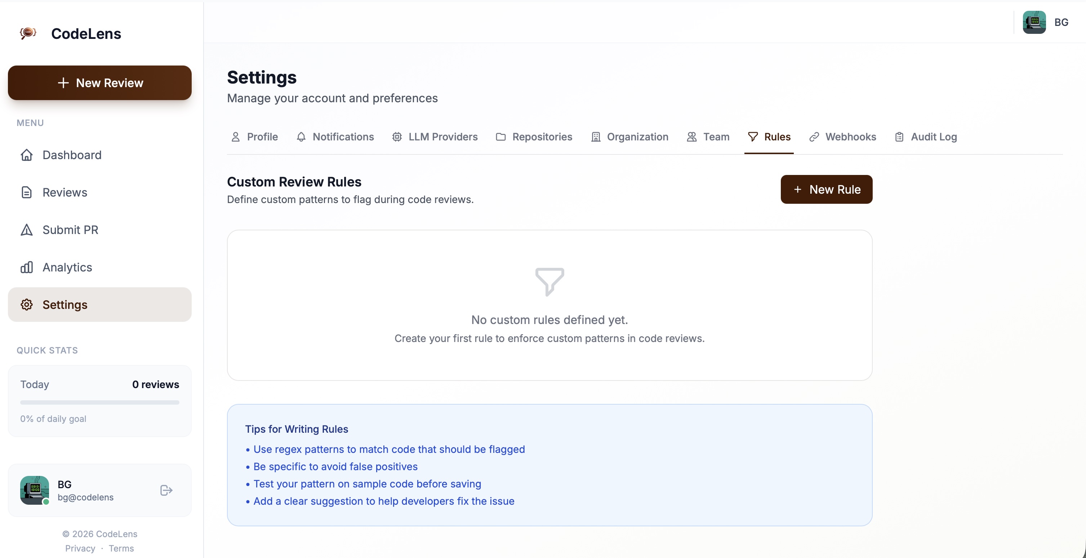This screenshot has width=1086, height=558.
Task: Go to the LLM Providers tab
Action: click(x=435, y=137)
